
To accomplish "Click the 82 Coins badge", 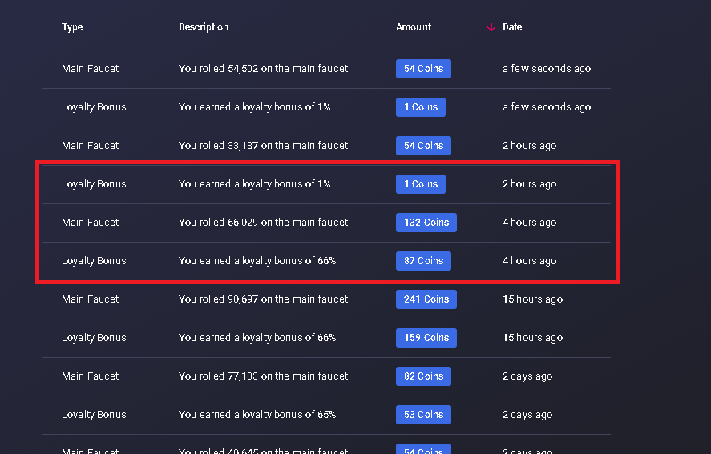I will [x=423, y=376].
